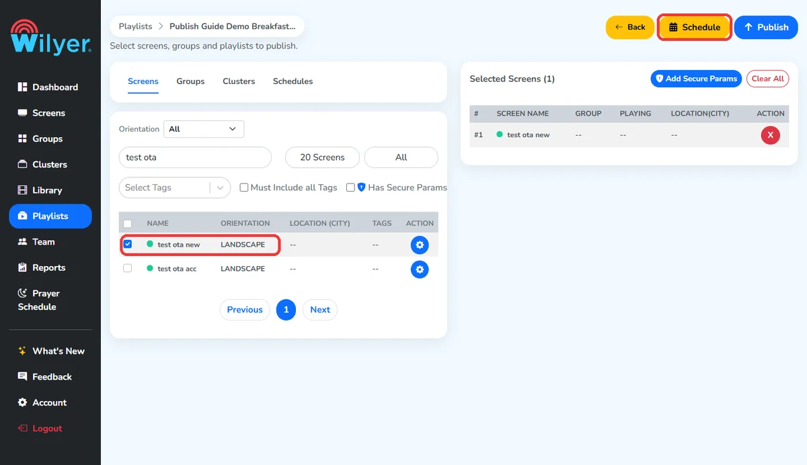
Task: Click the Schedule button
Action: coord(695,28)
